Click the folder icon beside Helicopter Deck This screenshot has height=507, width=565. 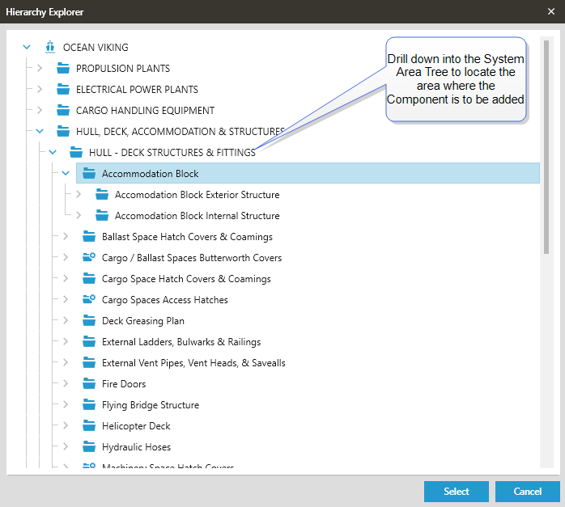pos(89,426)
